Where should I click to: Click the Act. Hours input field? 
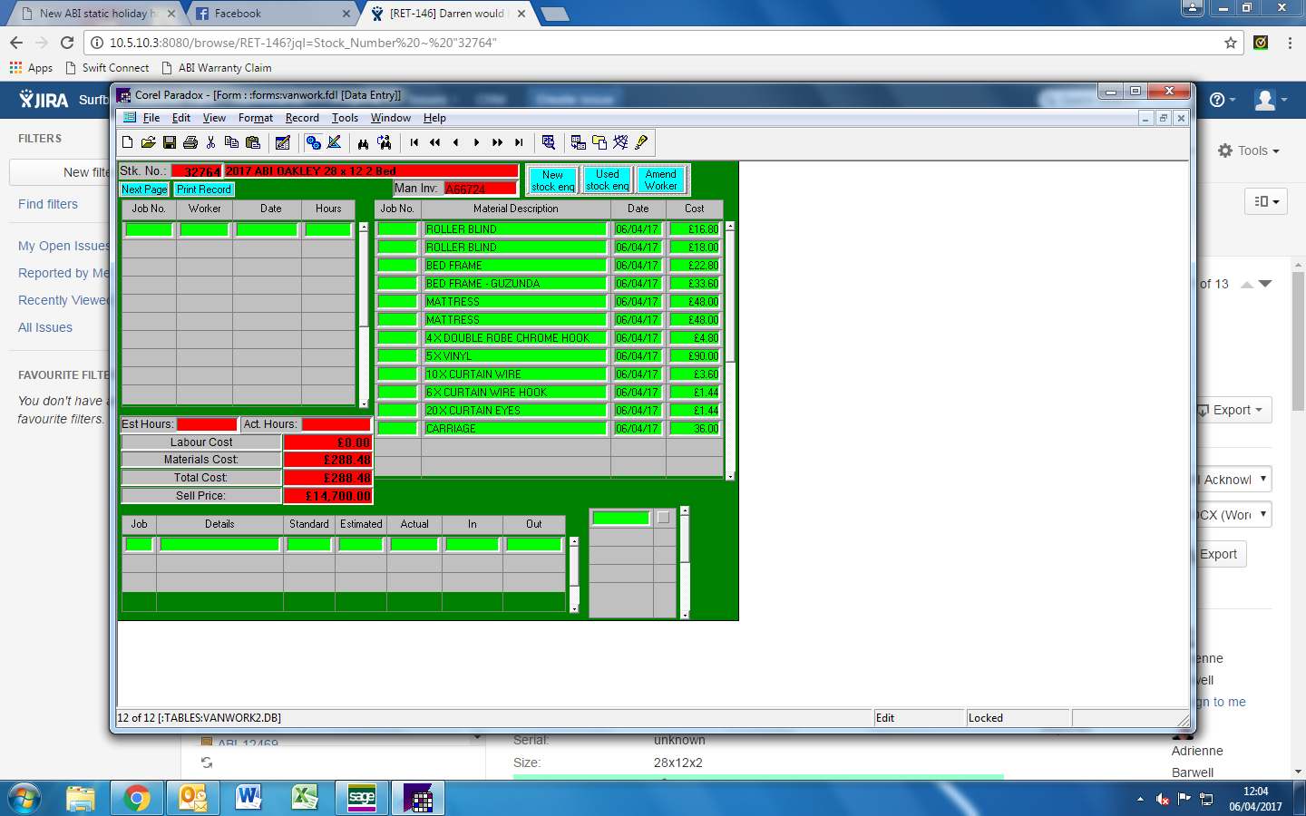(x=336, y=424)
